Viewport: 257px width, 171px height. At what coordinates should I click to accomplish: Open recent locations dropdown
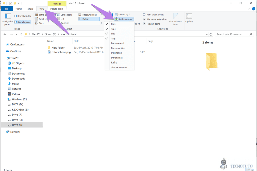click(x=16, y=34)
